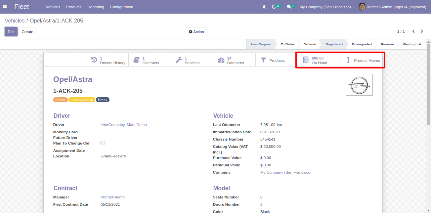The image size is (431, 213).
Task: Click the debug bug icon
Action: coord(264,7)
